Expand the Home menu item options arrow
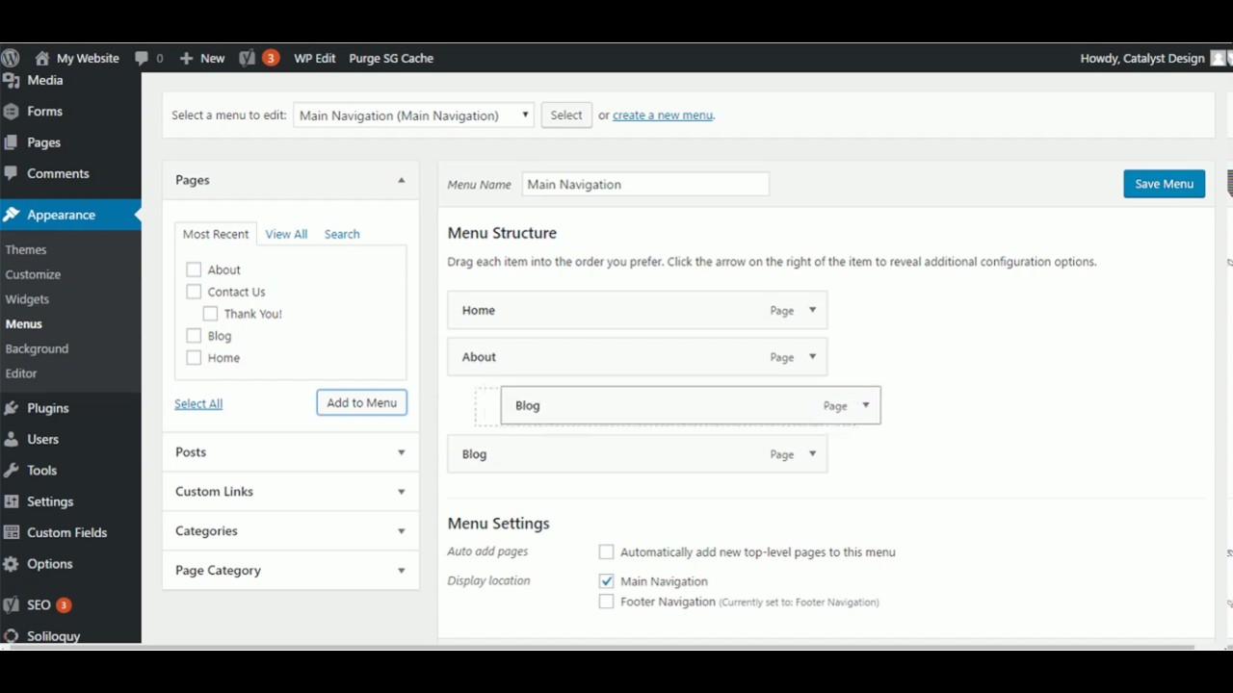 812,310
